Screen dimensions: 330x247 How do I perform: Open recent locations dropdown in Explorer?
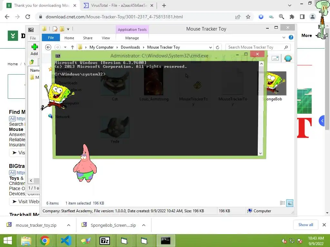click(65, 47)
